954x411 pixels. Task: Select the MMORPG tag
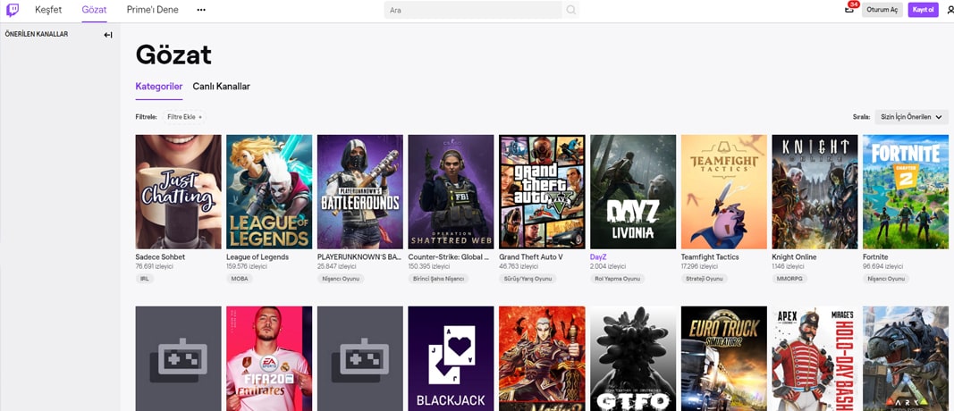[x=789, y=279]
